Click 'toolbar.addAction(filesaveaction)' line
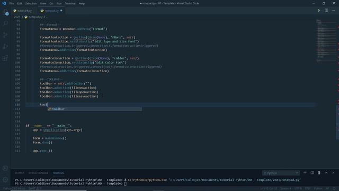Image resolution: width=339 pixels, height=191 pixels. pyautogui.click(x=69, y=96)
